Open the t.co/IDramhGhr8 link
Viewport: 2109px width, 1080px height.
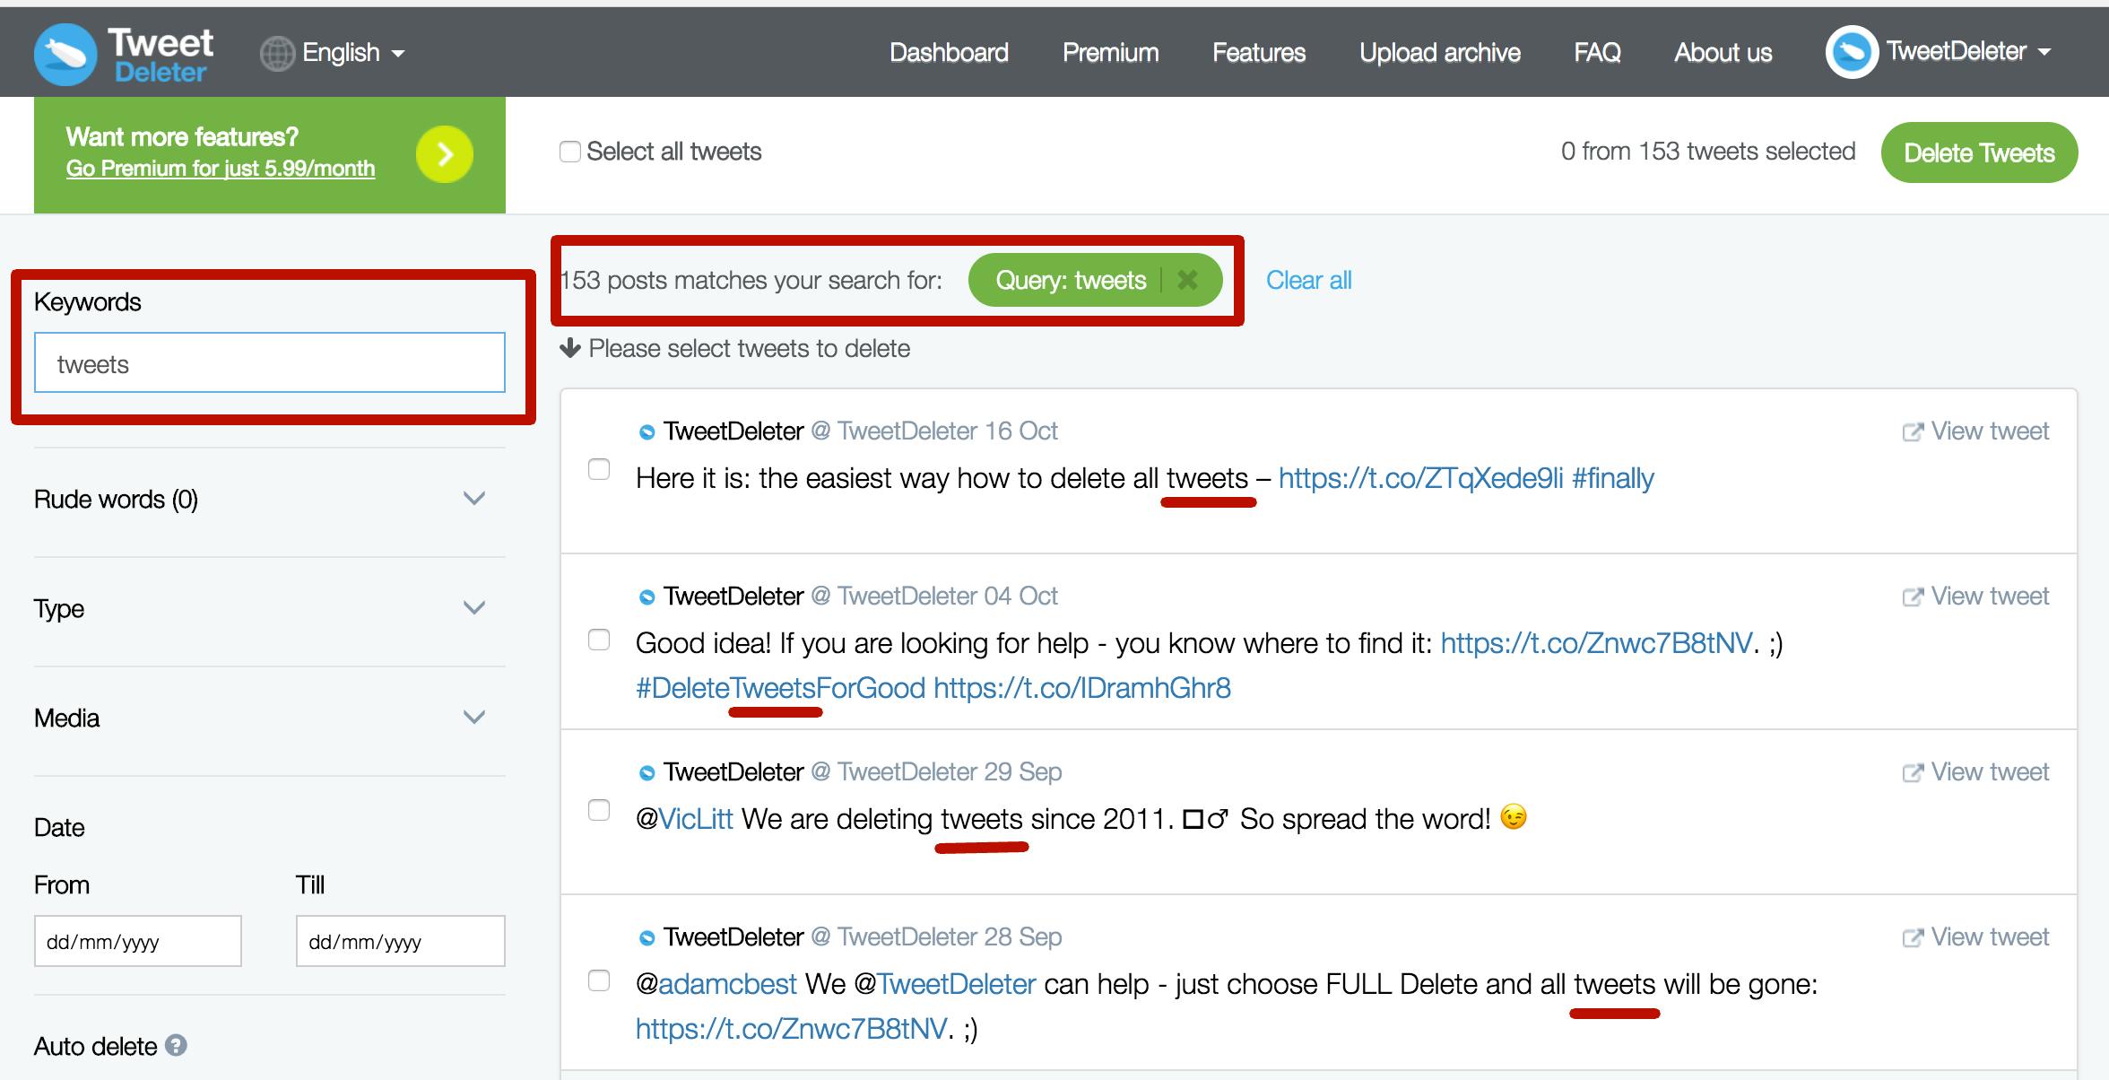tap(1082, 688)
